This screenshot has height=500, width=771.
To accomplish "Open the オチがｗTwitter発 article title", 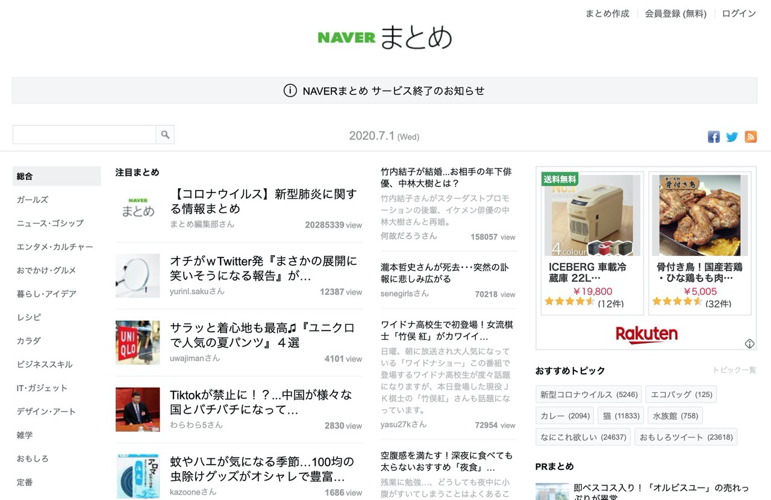I will [x=263, y=269].
